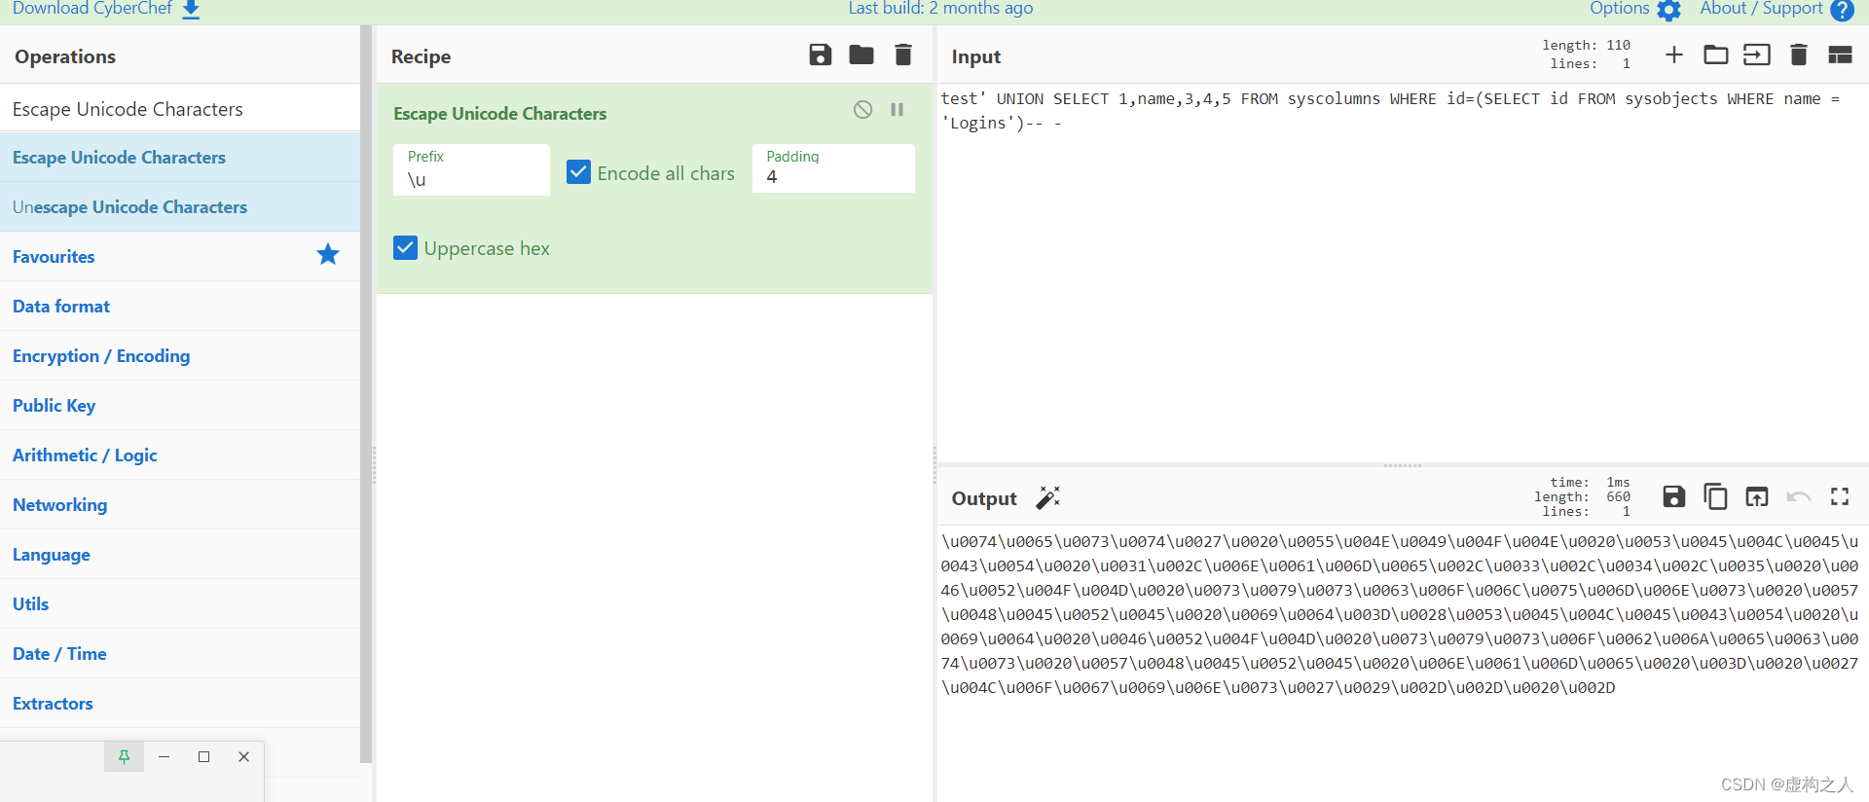Expand the Data format category
This screenshot has width=1869, height=802.
[180, 306]
